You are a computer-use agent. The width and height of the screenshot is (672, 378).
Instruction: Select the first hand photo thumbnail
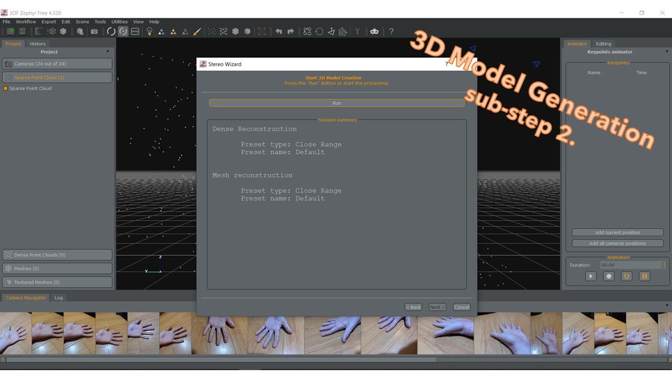click(16, 333)
